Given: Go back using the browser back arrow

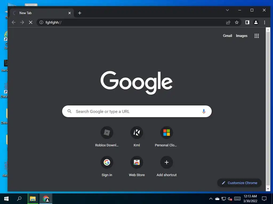Looking at the screenshot, I should click(14, 22).
